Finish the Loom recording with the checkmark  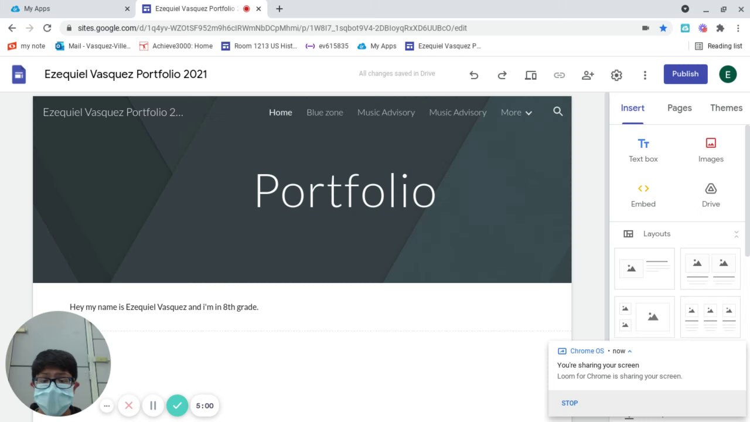pyautogui.click(x=177, y=406)
